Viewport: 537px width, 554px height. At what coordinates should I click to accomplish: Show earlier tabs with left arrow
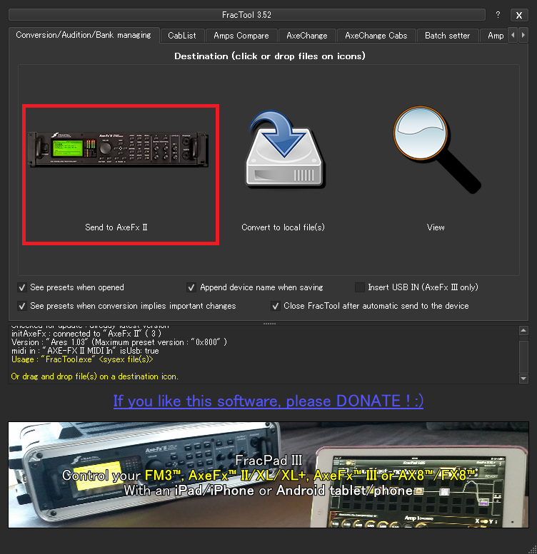(513, 36)
